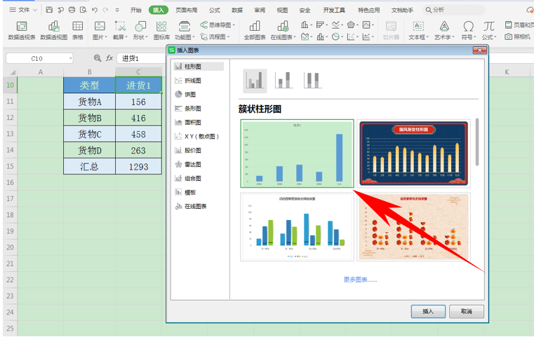Expand the quick access customize arrow

117,11
